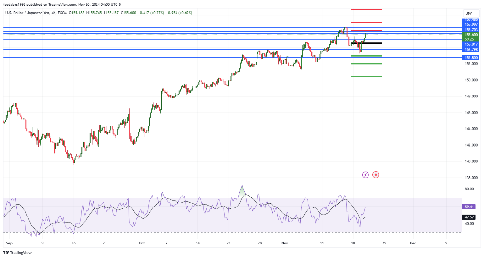The height and width of the screenshot is (258, 484).
Task: Click the 146.000 price axis value
Action: pos(471,113)
